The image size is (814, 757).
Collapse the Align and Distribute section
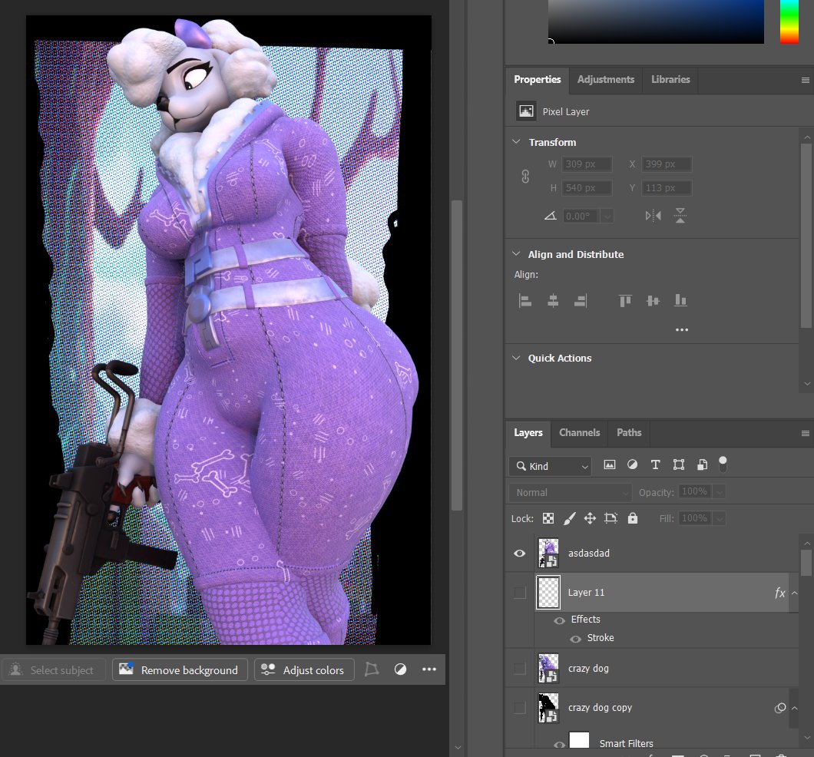point(516,253)
